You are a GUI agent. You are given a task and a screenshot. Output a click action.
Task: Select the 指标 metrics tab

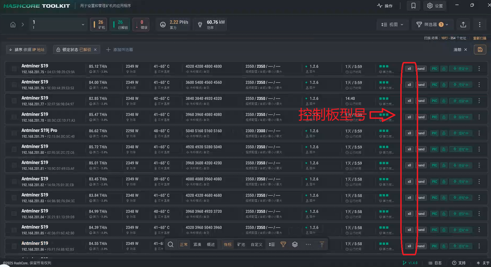228,245
